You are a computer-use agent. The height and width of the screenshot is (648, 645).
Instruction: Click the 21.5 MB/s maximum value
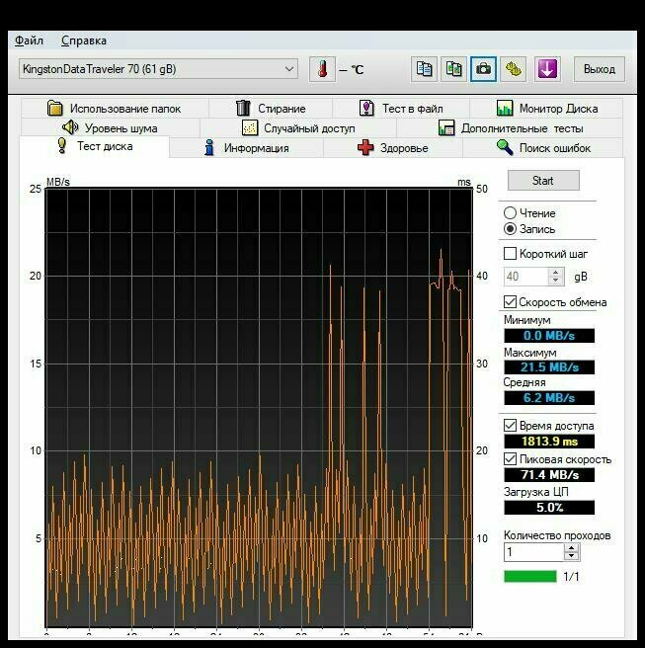549,366
